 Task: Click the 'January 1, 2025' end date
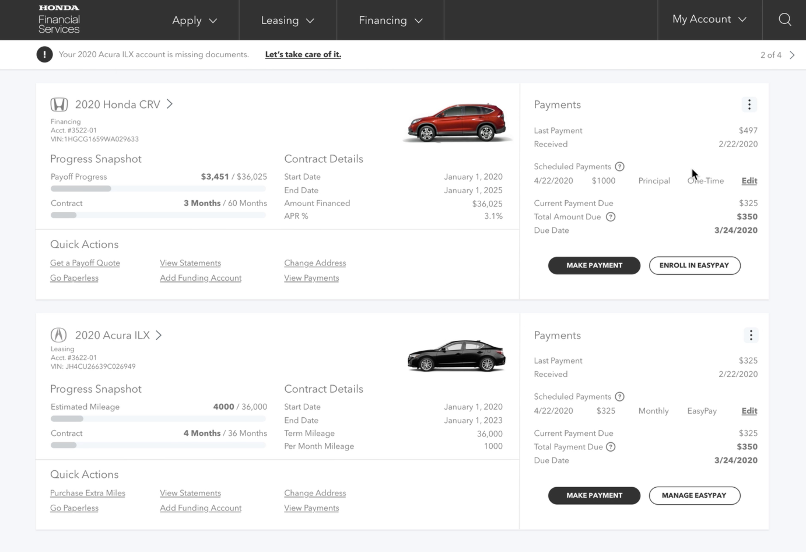click(x=473, y=190)
